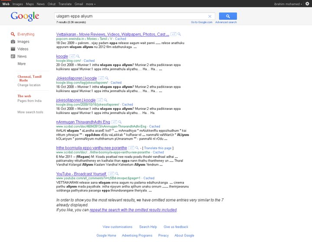Preview Inthe boomiyila result with magnifier
312x242 pixels.
pyautogui.click(x=137, y=148)
